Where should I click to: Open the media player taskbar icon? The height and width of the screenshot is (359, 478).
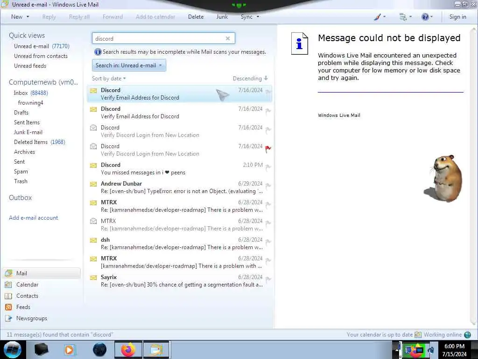pos(69,350)
